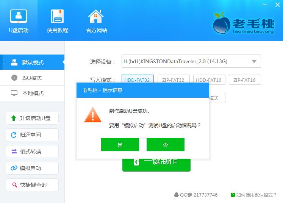This screenshot has height=203, width=283.
Task: Click the 归还空间 button
Action: click(32, 135)
